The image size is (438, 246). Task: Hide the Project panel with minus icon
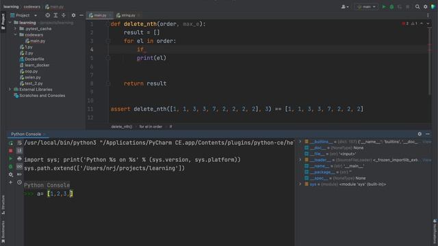coord(81,15)
